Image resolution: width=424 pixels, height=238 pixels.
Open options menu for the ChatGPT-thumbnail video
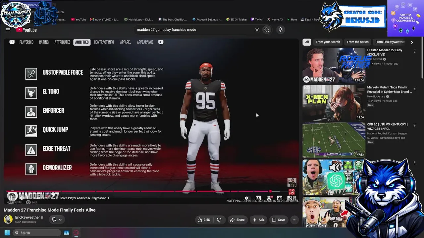415,163
